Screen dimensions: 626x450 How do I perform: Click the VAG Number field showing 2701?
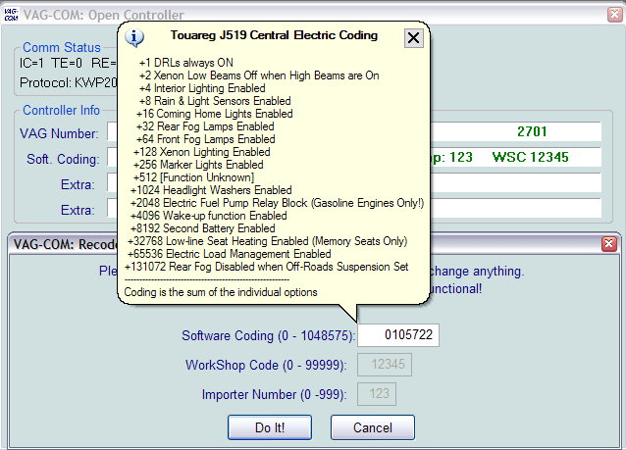(354, 131)
